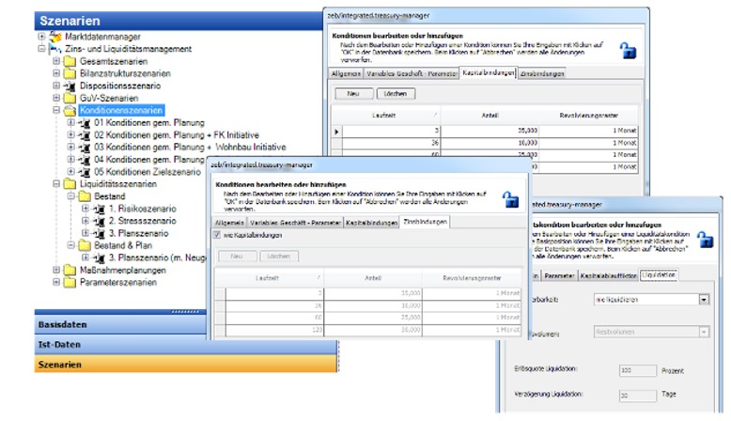Click the Marktdatenmanager tree icon

[55, 37]
